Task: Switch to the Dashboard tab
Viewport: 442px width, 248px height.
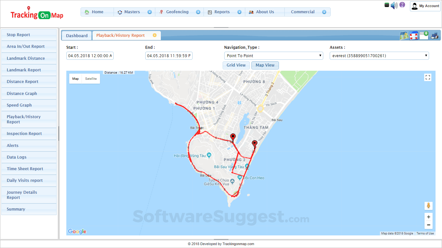Action: coord(76,36)
